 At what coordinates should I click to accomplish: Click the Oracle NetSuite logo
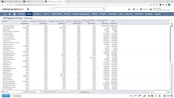tap(13, 9)
